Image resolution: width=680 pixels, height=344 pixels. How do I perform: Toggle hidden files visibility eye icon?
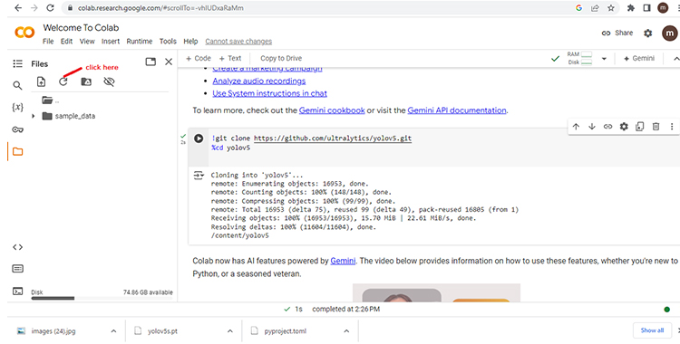[x=109, y=81]
